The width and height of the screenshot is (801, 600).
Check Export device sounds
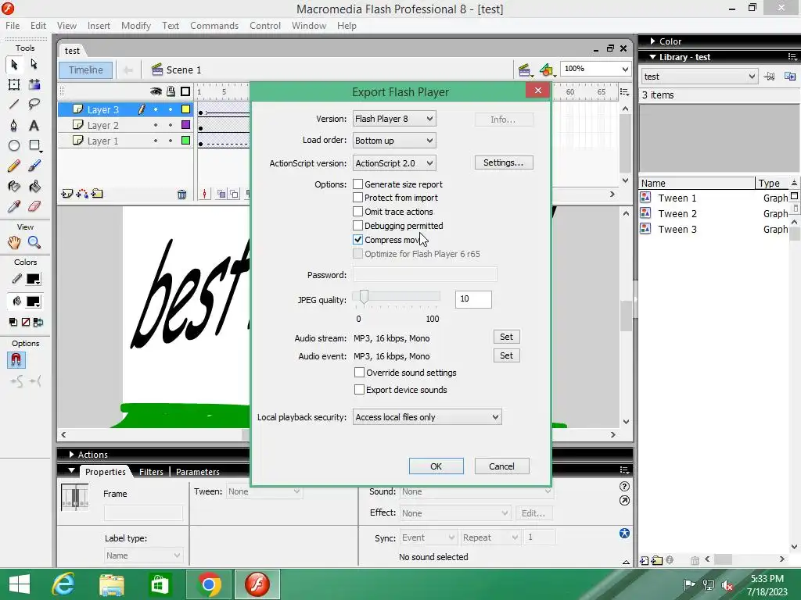tap(360, 390)
